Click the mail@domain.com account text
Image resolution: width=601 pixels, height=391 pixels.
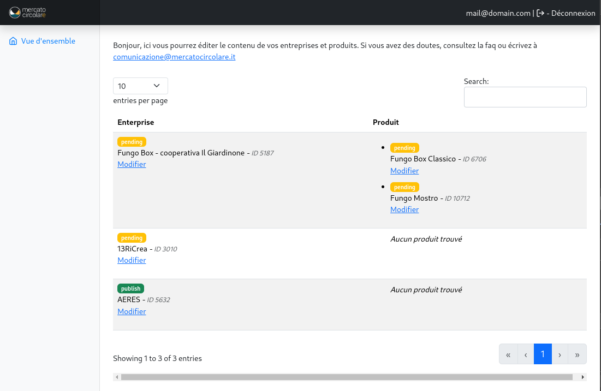[x=498, y=13]
